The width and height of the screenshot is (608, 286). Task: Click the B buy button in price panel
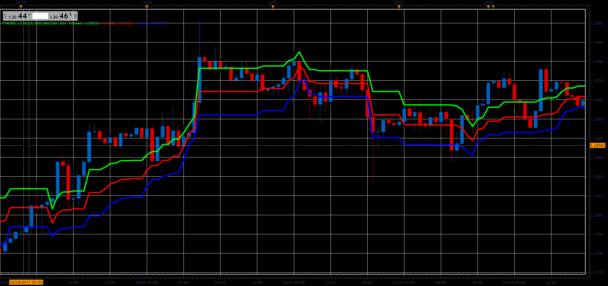tap(75, 16)
